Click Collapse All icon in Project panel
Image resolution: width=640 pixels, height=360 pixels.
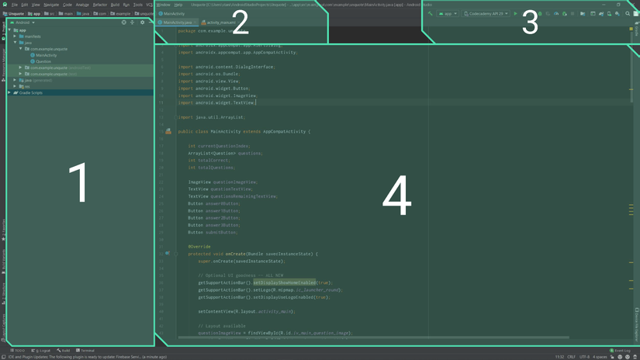132,22
